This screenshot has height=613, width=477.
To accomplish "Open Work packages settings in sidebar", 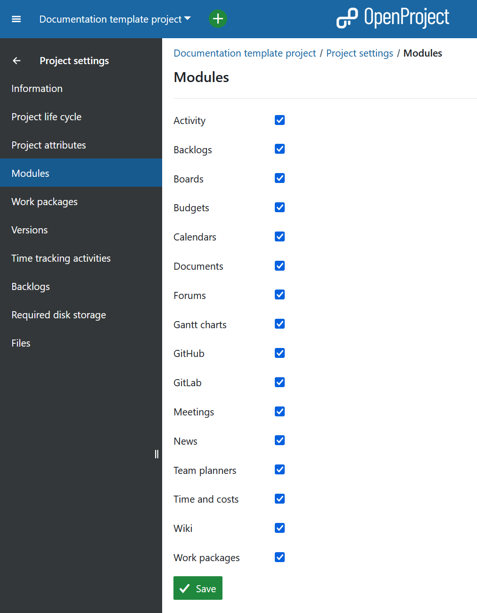I will tap(81, 202).
